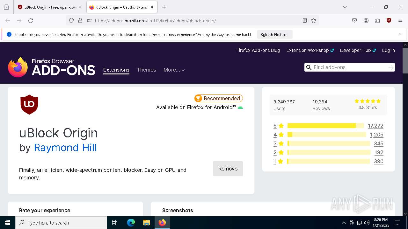408x229 pixels.
Task: Go back to previous page
Action: tap(8, 21)
